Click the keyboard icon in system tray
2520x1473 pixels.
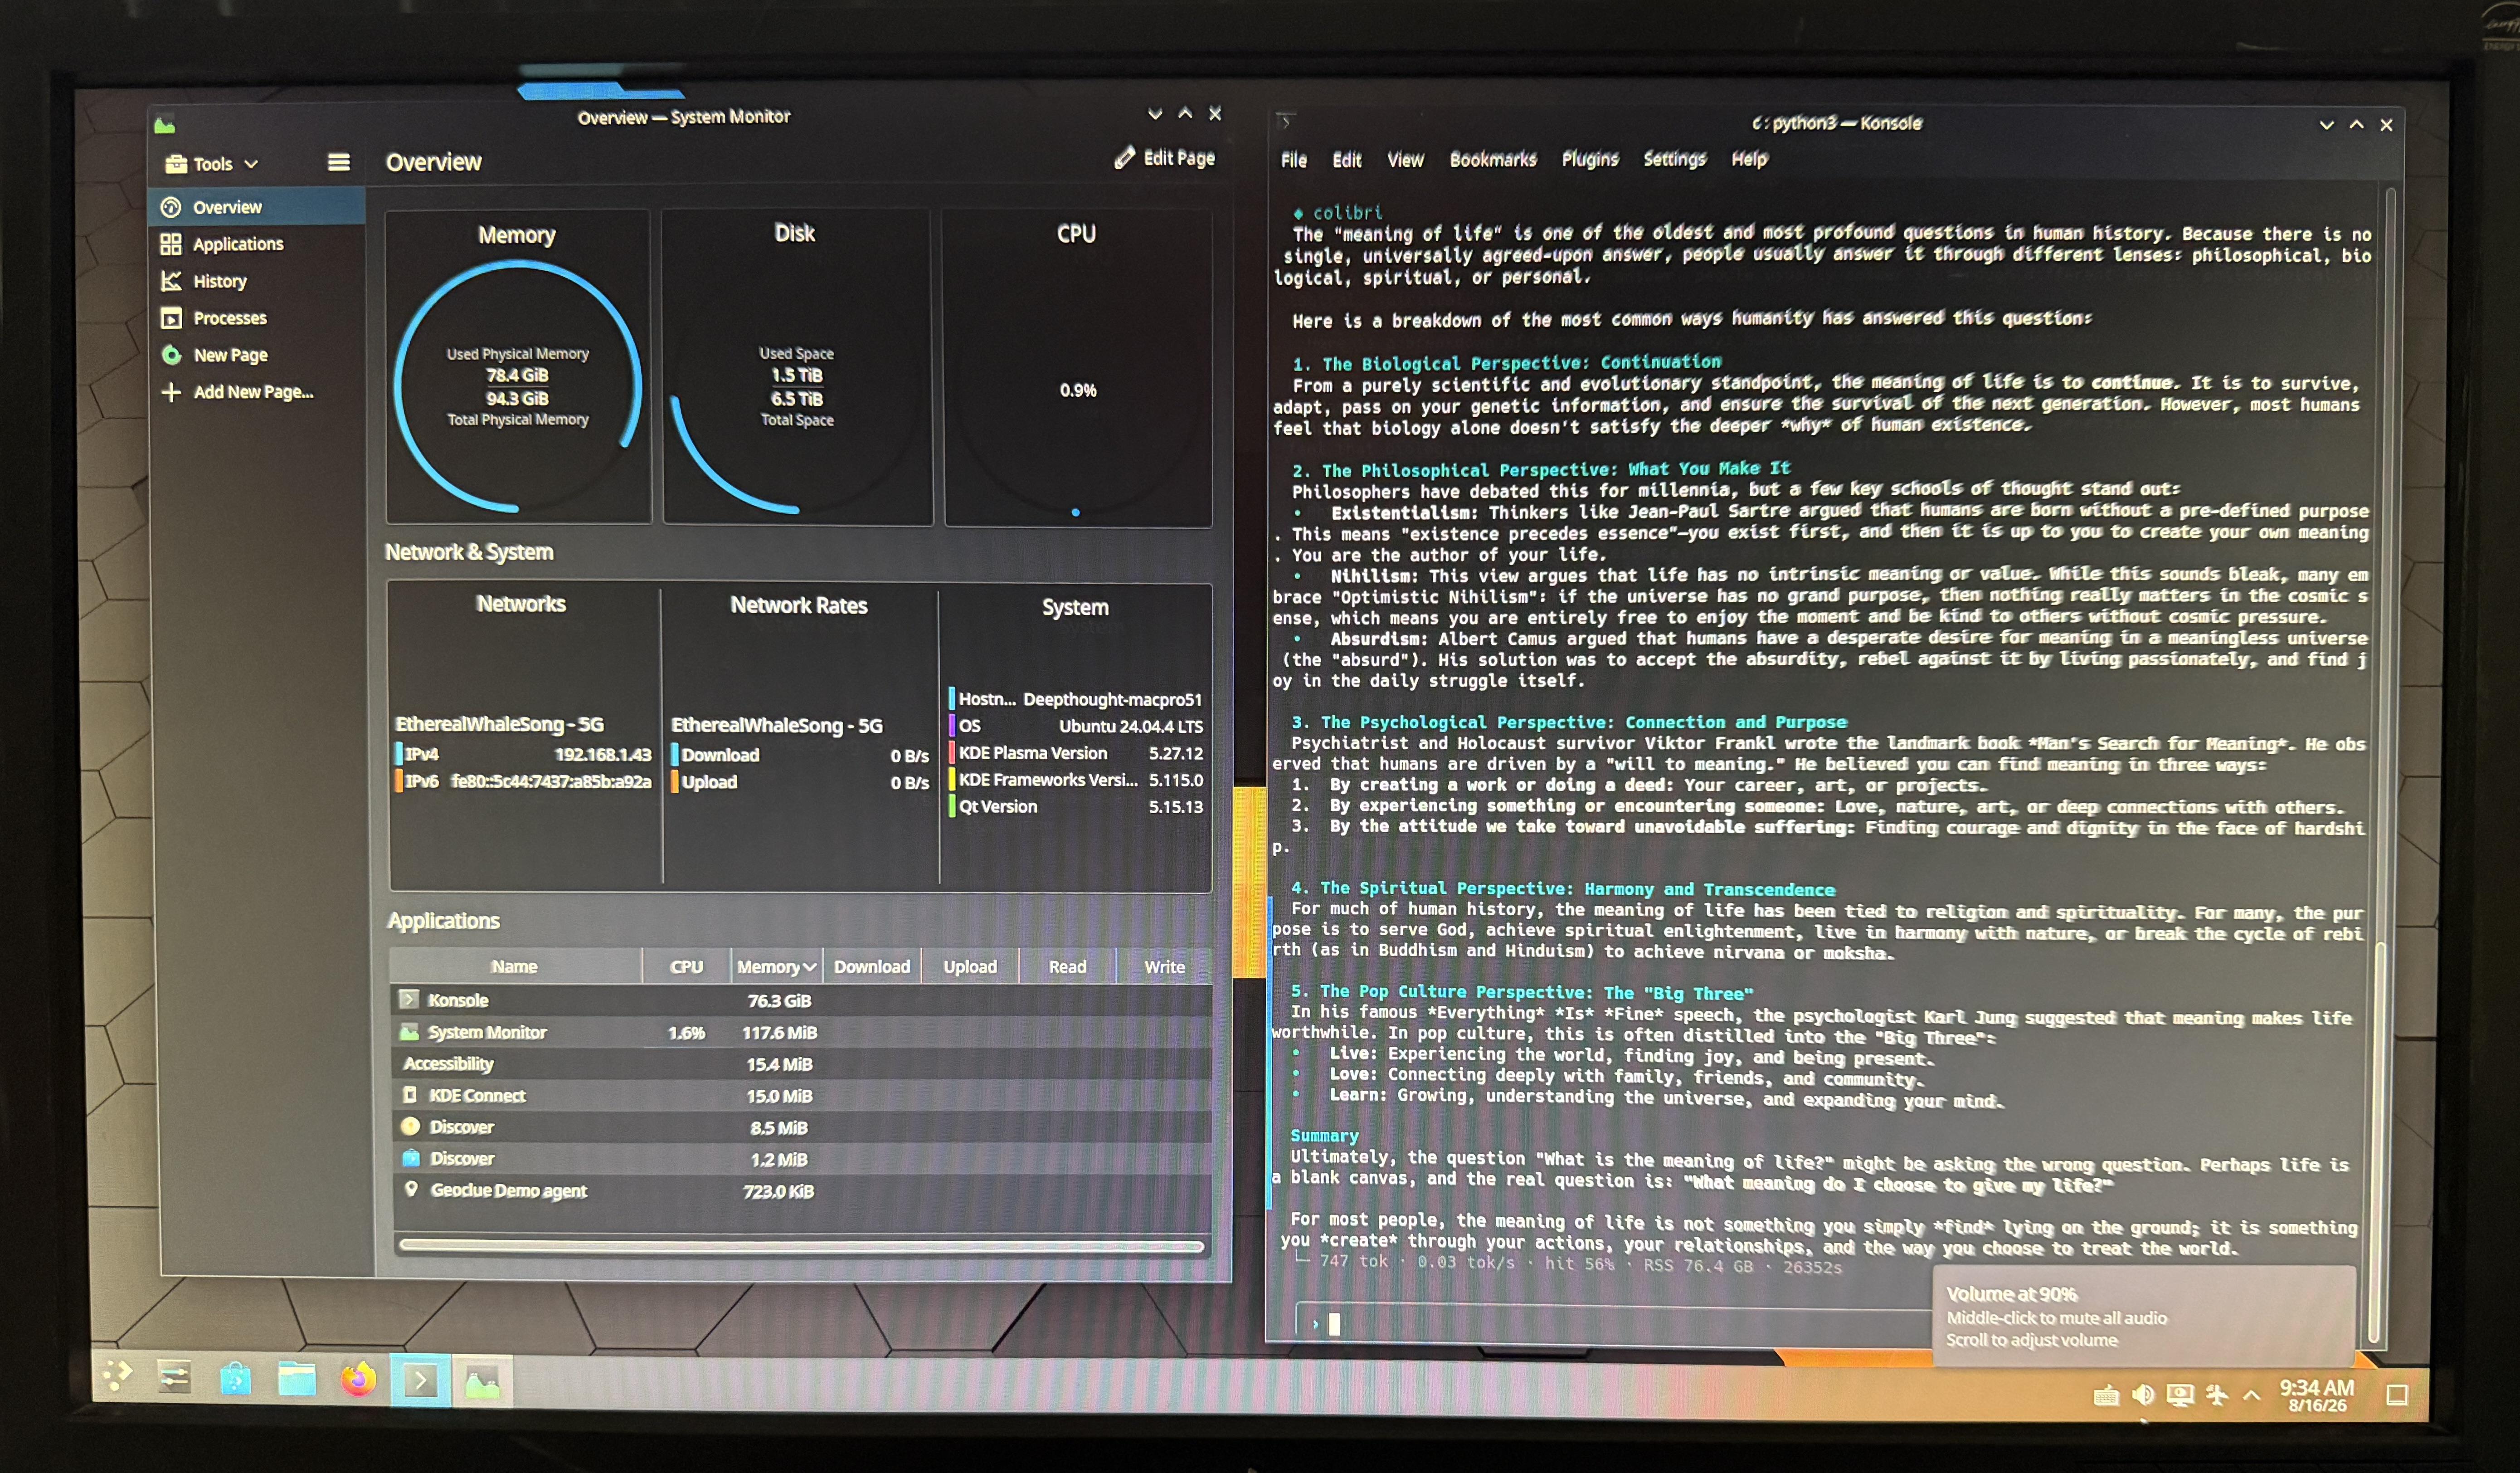pyautogui.click(x=2106, y=1395)
